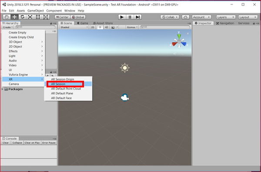
Task: Click the Cloud services icon
Action: [x=185, y=17]
